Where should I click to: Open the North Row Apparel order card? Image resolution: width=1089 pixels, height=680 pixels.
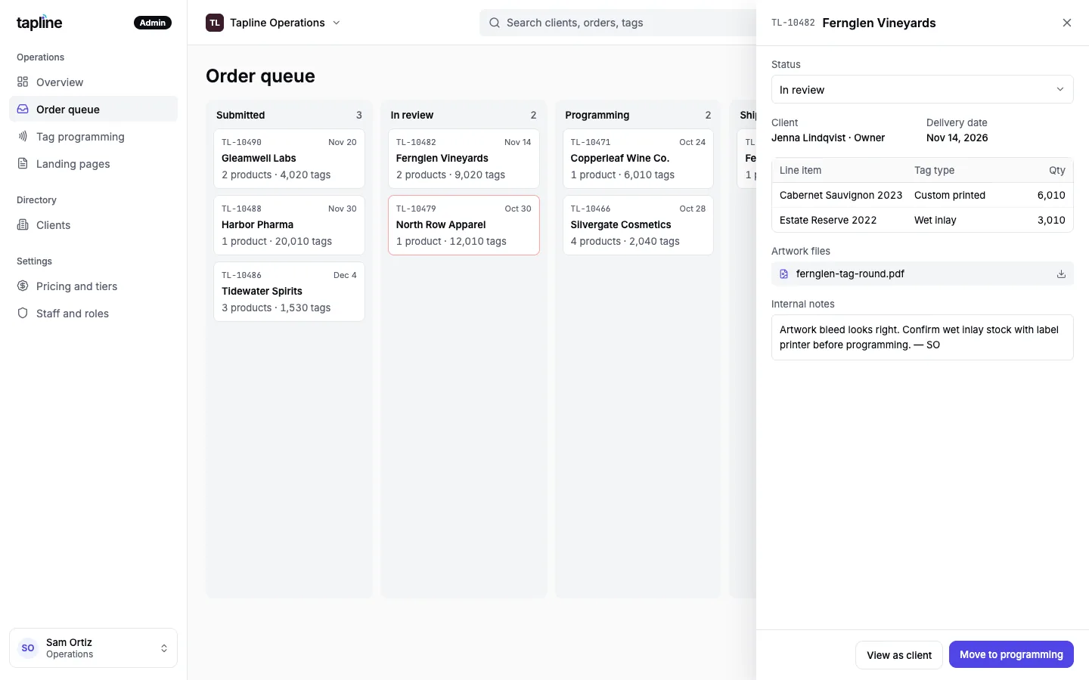pyautogui.click(x=464, y=225)
